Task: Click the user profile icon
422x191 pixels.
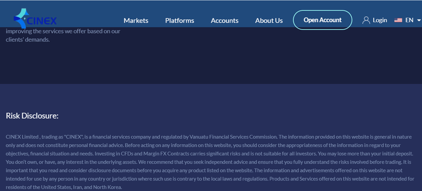Action: coord(366,20)
